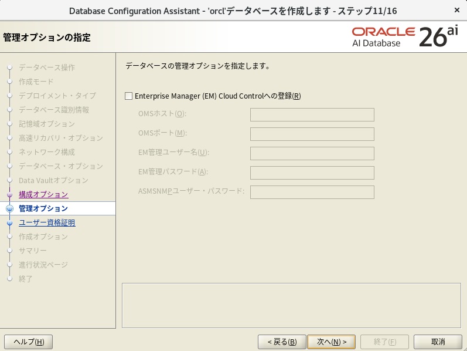Click the EM管理ユーザー名(U) label
The image size is (467, 351).
(x=173, y=153)
